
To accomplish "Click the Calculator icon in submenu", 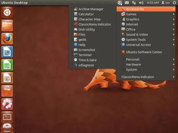I will tap(75, 14).
